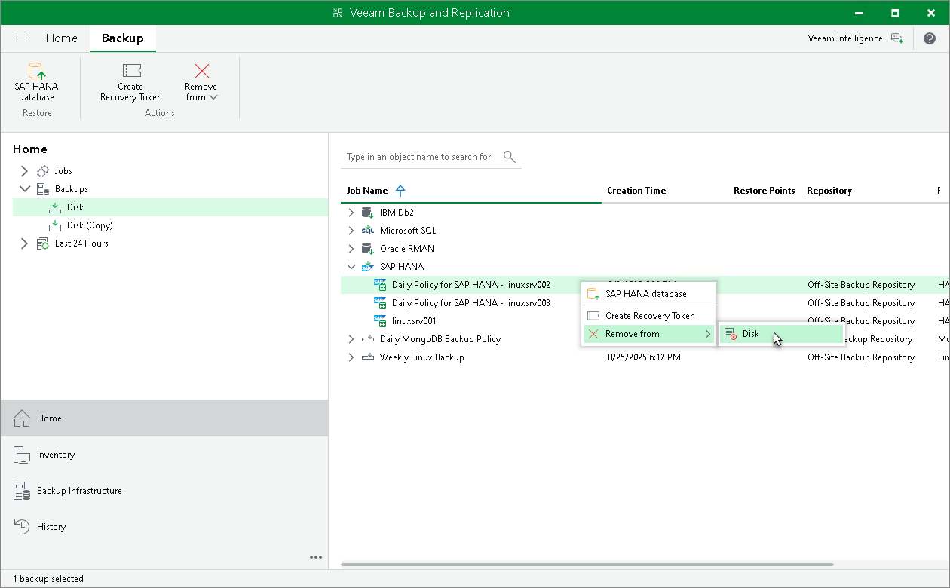Image resolution: width=950 pixels, height=588 pixels.
Task: Click the Backup Infrastructure view icon
Action: tap(22, 491)
